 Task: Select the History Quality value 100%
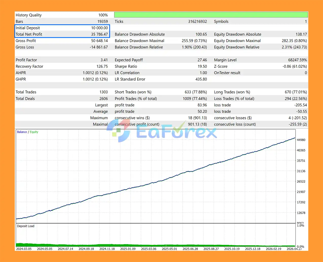pos(103,15)
